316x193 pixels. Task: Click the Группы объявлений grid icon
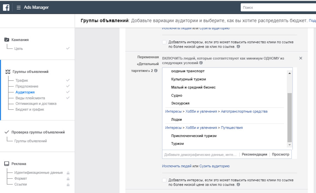click(x=8, y=72)
